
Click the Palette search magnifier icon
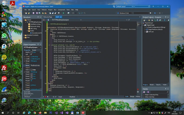pyautogui.click(x=167, y=92)
